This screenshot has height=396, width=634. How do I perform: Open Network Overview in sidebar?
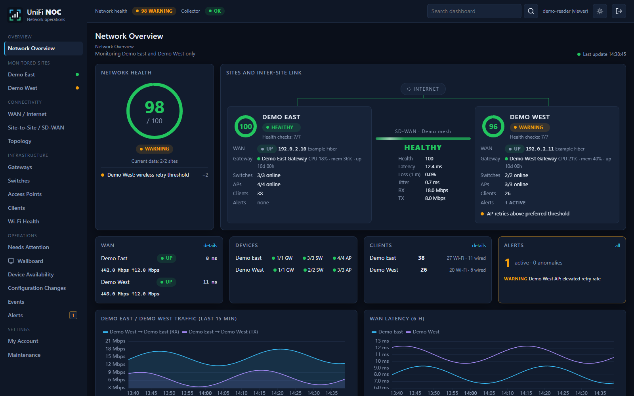coord(44,48)
